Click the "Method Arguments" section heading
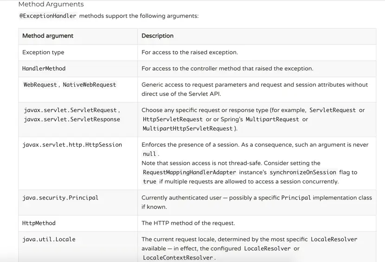This screenshot has height=262, width=385. (51, 4)
